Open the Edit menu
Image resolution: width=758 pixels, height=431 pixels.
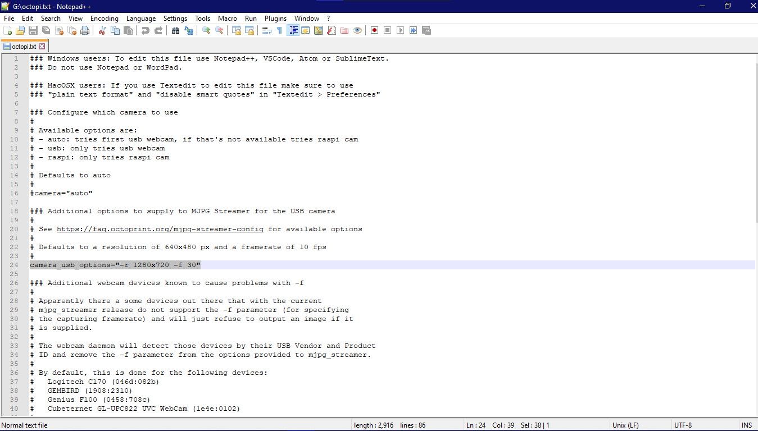pos(28,19)
